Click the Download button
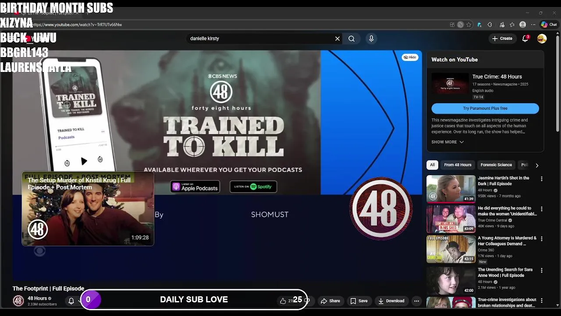 point(391,301)
